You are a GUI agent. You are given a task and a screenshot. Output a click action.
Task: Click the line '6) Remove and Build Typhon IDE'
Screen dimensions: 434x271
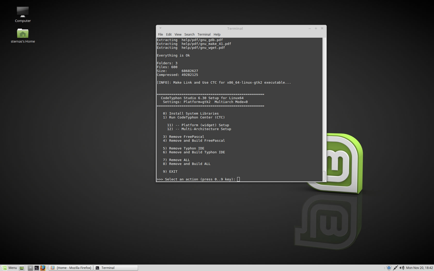coord(194,152)
